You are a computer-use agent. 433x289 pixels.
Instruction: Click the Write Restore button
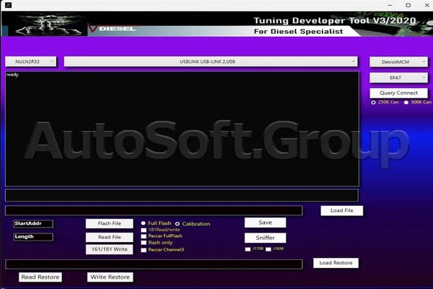tap(110, 277)
